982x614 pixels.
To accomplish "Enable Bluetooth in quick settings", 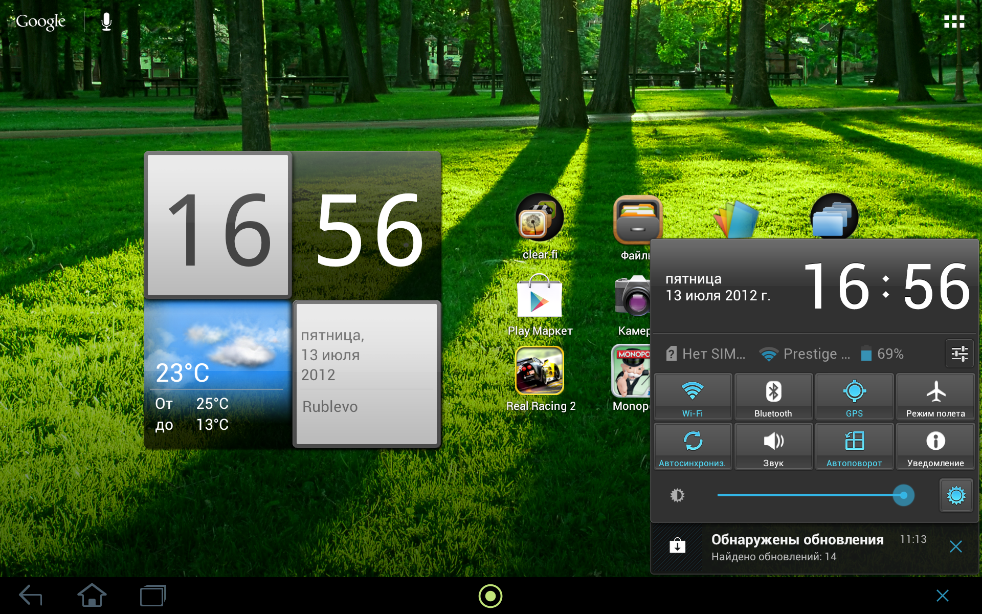I will coord(773,397).
